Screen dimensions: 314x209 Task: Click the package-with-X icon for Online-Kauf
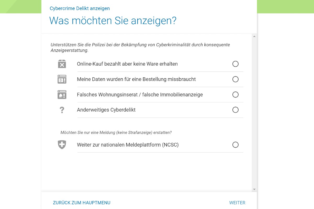tap(62, 64)
